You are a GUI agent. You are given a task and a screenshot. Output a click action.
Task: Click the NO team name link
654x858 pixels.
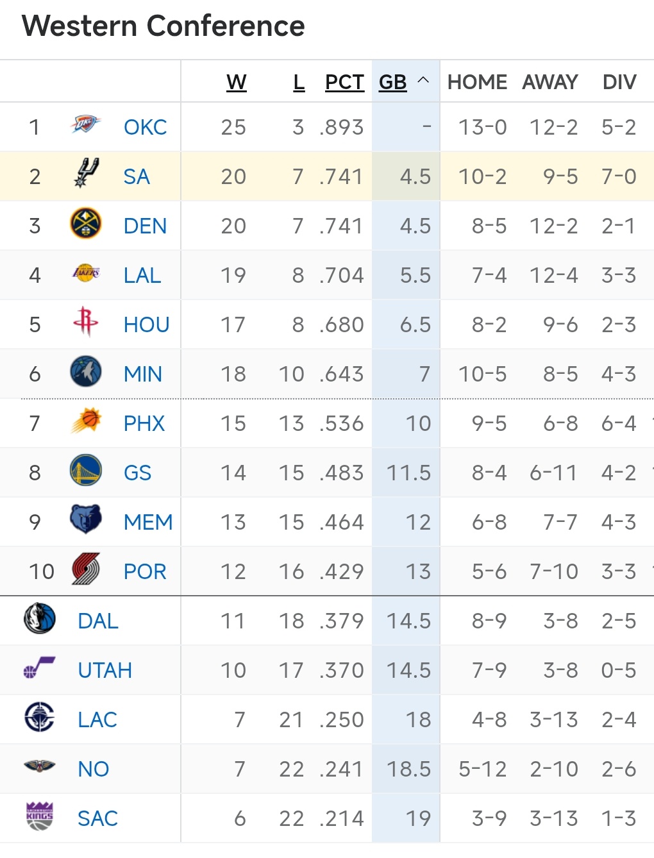[94, 770]
